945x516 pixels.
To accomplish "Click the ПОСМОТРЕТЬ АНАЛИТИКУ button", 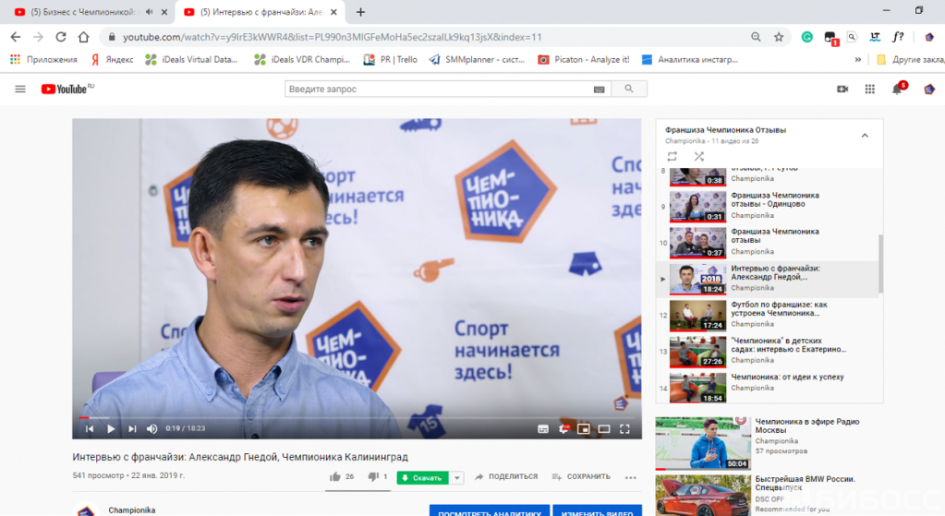I will 490,511.
